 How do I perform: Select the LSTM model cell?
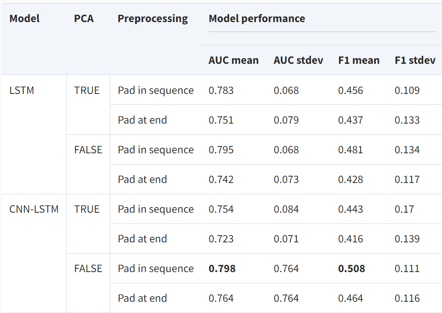pos(22,90)
